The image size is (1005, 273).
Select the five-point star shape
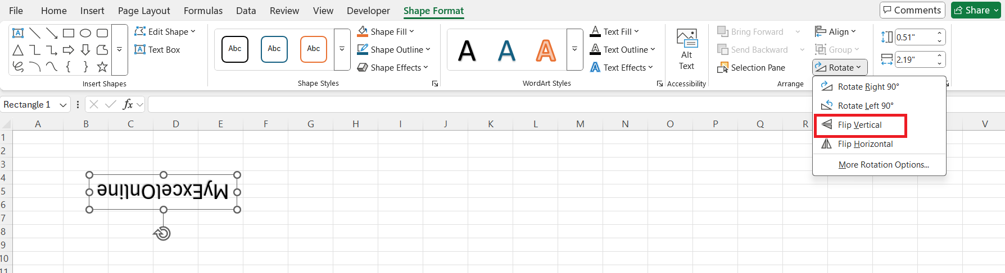(102, 67)
